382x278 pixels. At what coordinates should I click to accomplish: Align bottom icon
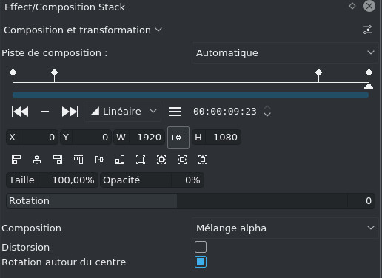[x=120, y=160]
